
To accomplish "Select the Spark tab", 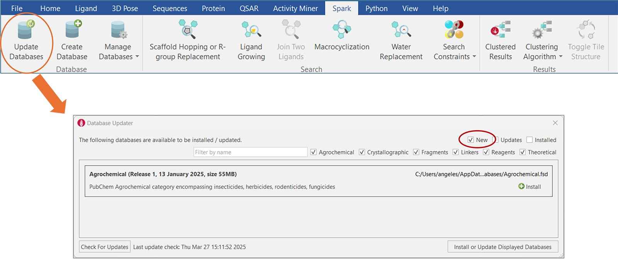I will (x=342, y=8).
